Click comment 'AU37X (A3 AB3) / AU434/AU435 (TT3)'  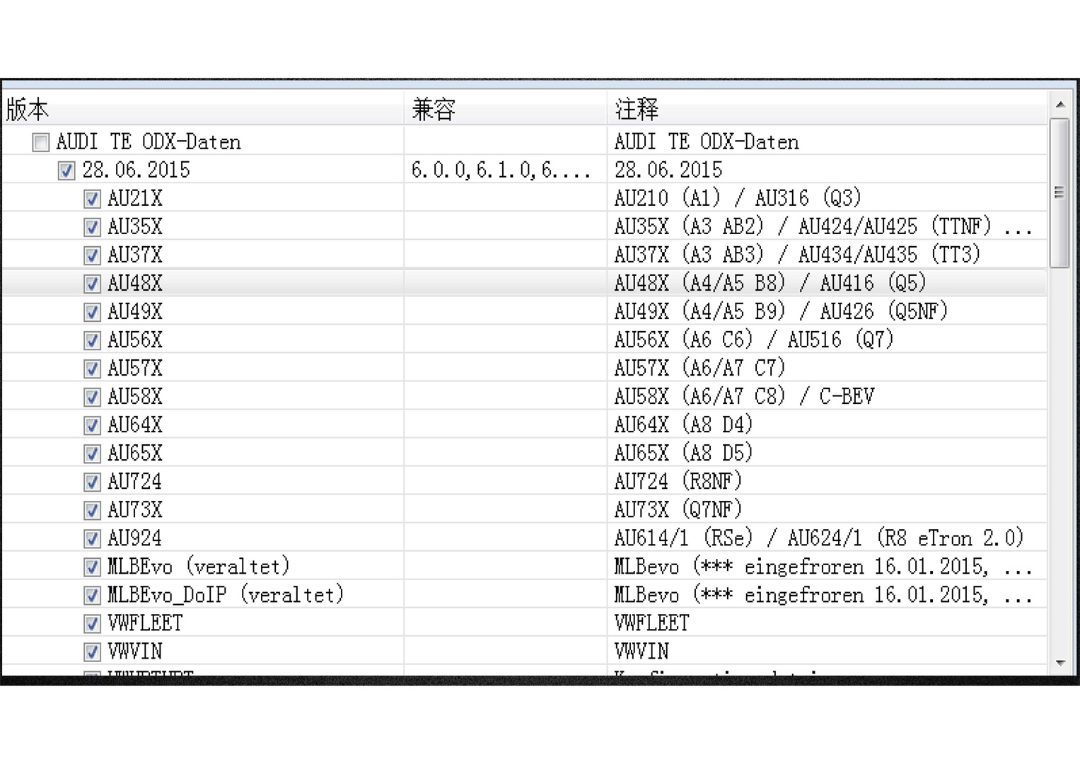[x=797, y=255]
